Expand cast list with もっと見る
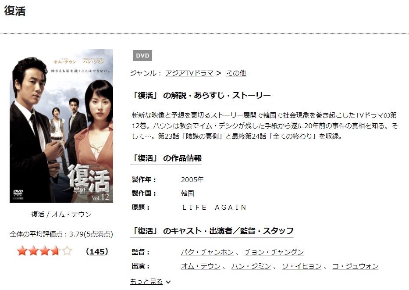Screen dimensions: 409x290 [x=146, y=281]
